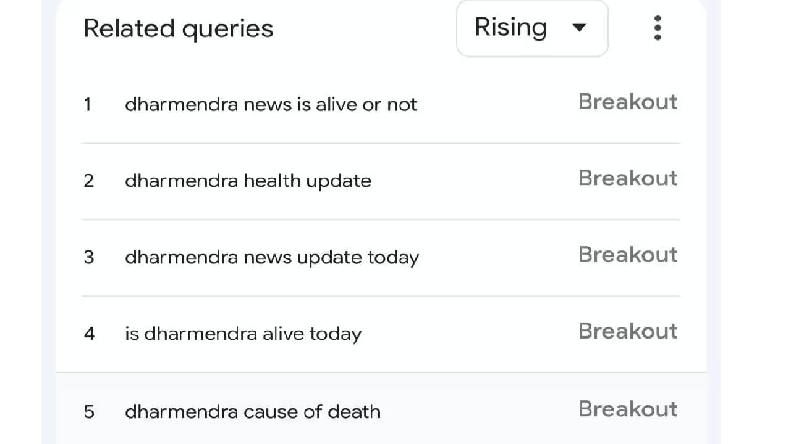791x444 pixels.
Task: Open the Rising sort dropdown
Action: tap(532, 28)
